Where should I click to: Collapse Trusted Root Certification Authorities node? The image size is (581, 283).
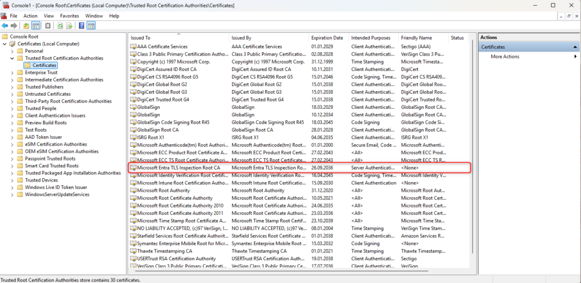pos(12,58)
